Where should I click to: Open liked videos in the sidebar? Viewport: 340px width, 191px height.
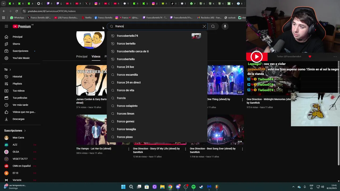(x=20, y=112)
